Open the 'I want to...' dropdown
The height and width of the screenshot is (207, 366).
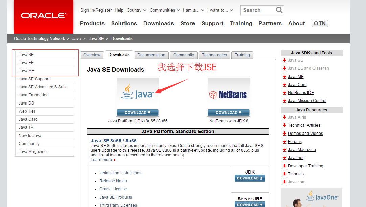click(x=220, y=10)
